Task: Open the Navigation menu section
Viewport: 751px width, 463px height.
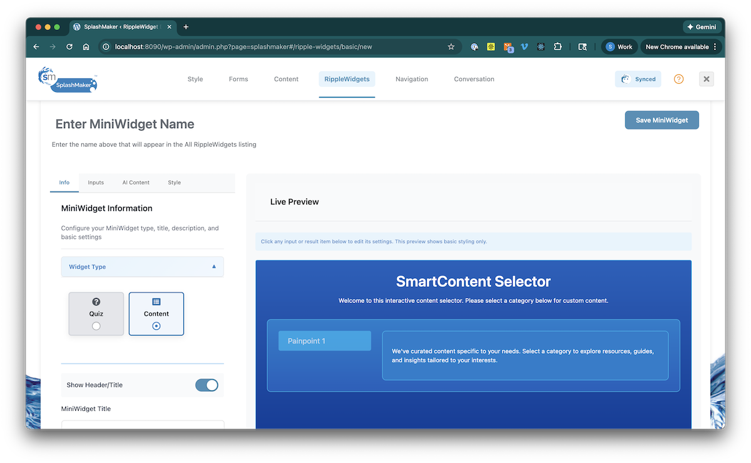Action: pyautogui.click(x=412, y=79)
